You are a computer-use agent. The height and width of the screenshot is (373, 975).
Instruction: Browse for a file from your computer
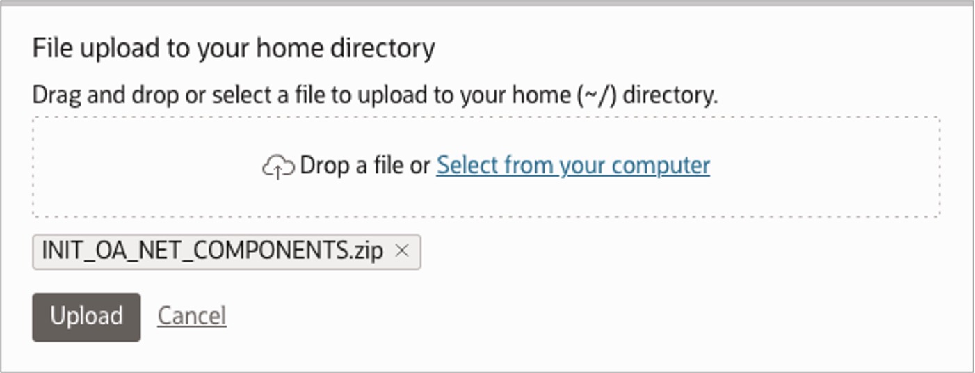tap(572, 166)
